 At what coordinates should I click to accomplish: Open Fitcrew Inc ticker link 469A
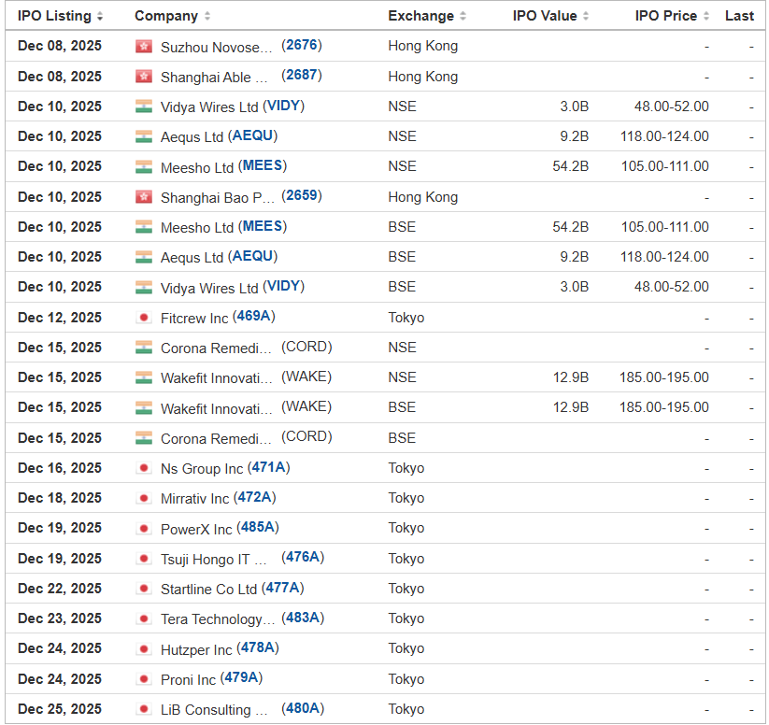[x=253, y=316]
